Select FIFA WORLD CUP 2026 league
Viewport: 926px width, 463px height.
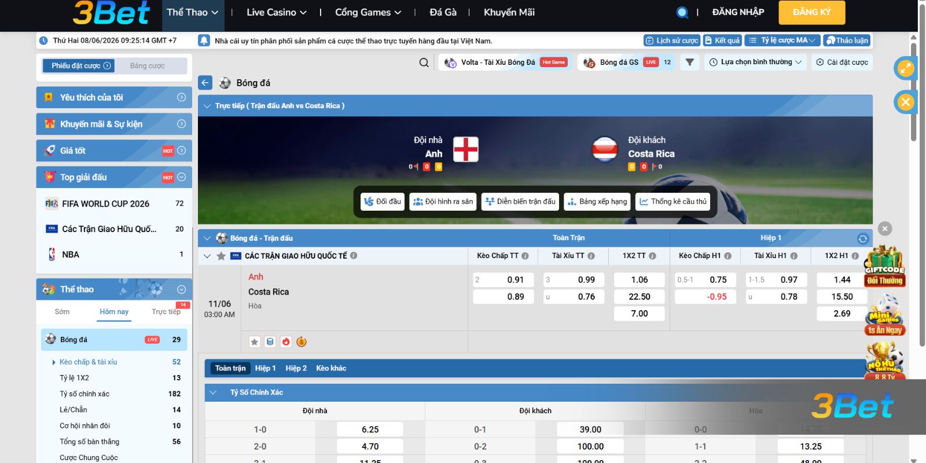coord(114,204)
